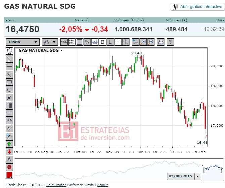Image resolution: width=225 pixels, height=188 pixels.
Task: Click the overview history line chart
Action: tap(108, 170)
